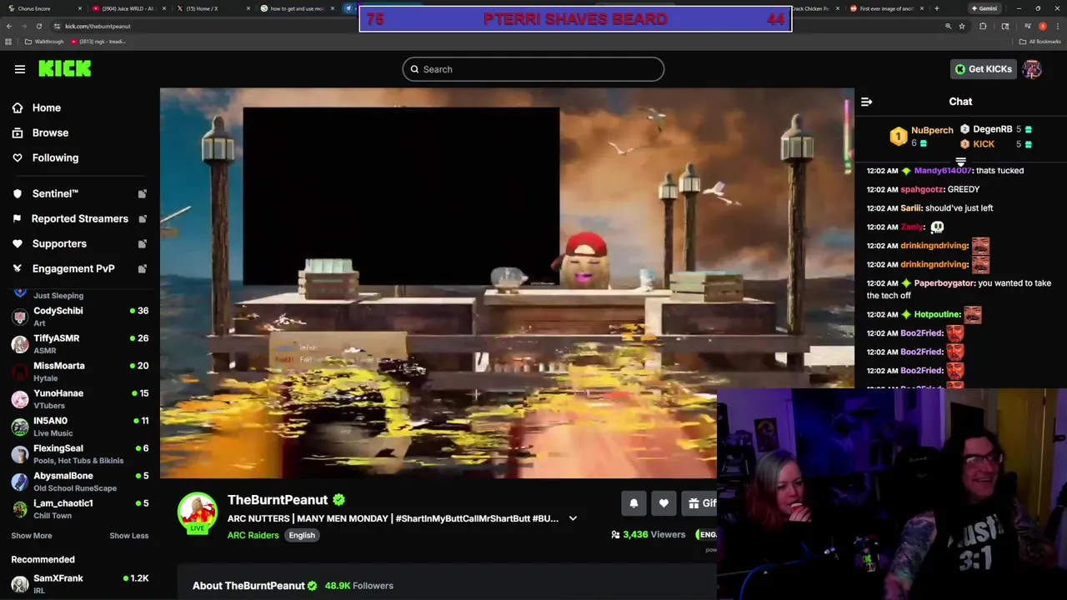Click the Gemini button in browser title bar
1067x600 pixels.
pos(984,8)
